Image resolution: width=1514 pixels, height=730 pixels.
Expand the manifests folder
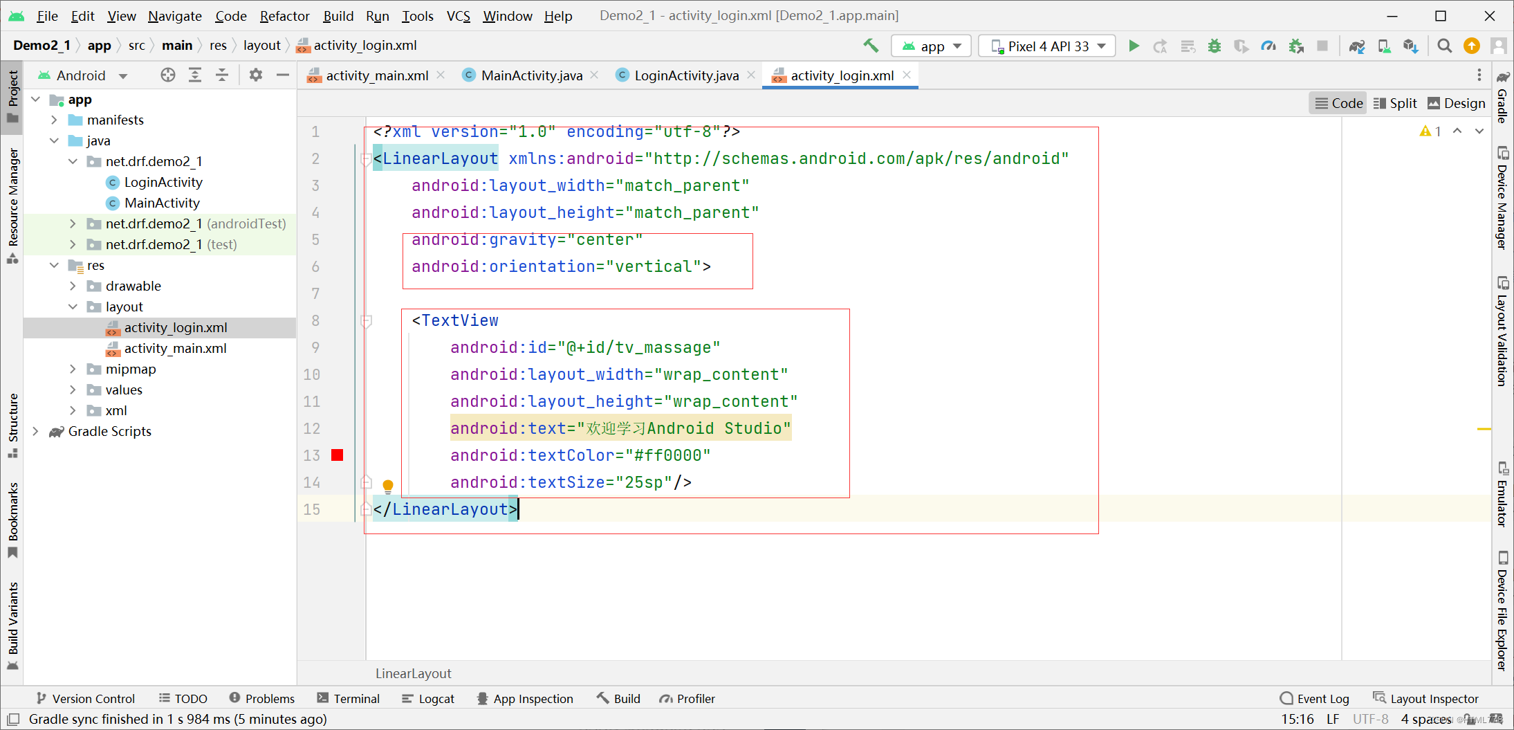55,120
